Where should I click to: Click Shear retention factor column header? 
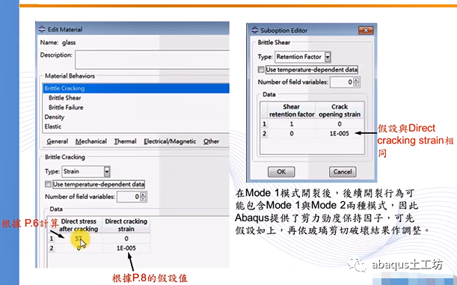tap(292, 111)
